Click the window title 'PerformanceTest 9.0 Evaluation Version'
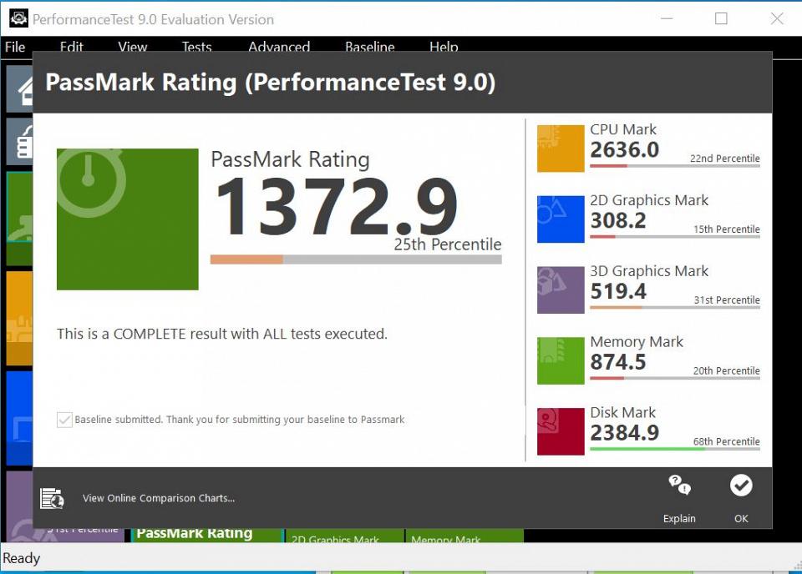802x574 pixels. tap(154, 19)
